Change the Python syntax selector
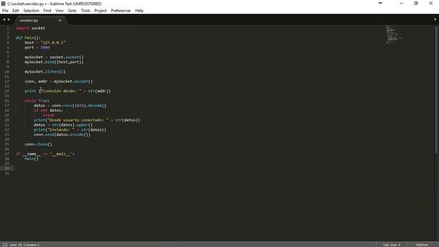Screen dimensions: 439x247 point(422,245)
